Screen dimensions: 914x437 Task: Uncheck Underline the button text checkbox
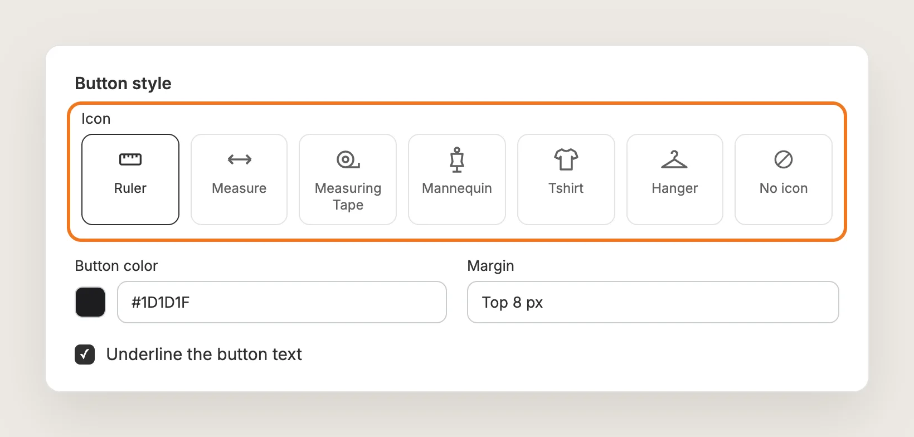(x=85, y=355)
